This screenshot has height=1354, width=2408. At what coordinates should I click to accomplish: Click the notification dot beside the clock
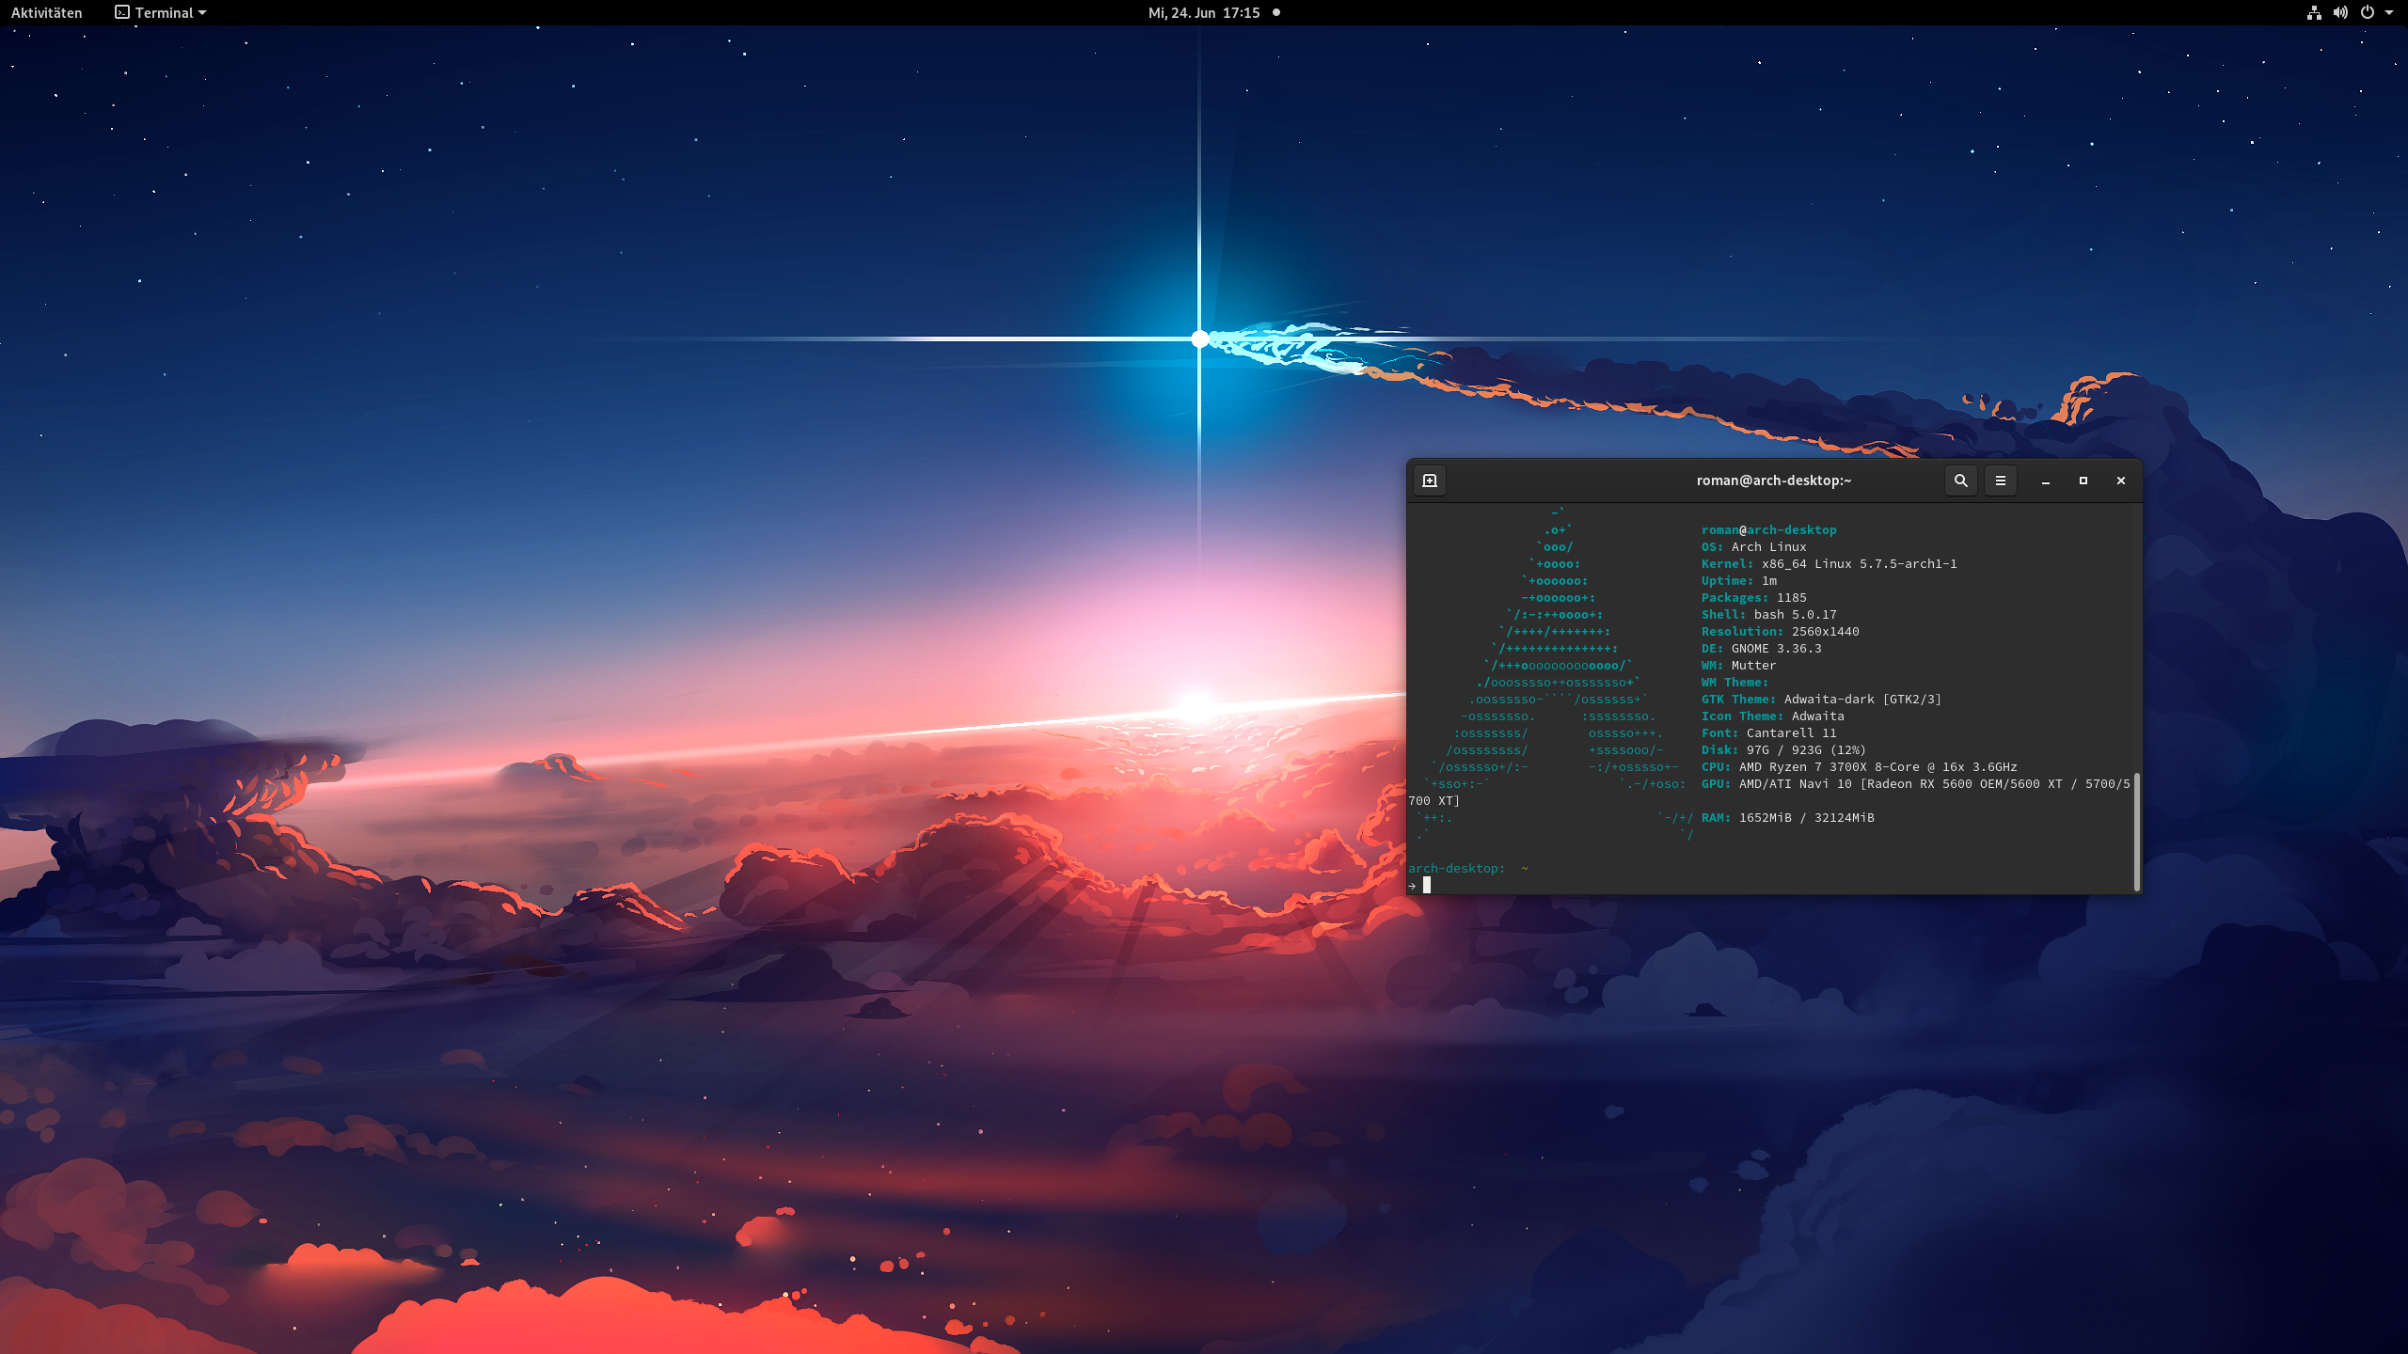[1276, 12]
